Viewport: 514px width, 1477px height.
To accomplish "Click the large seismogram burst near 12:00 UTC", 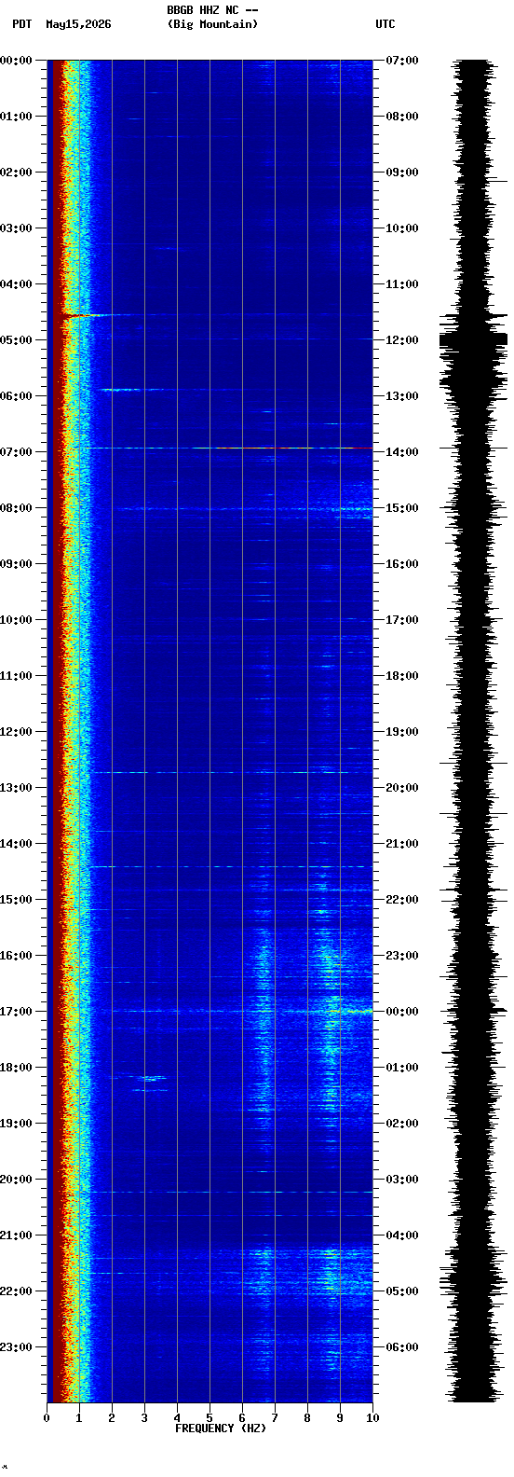I will coord(474,340).
